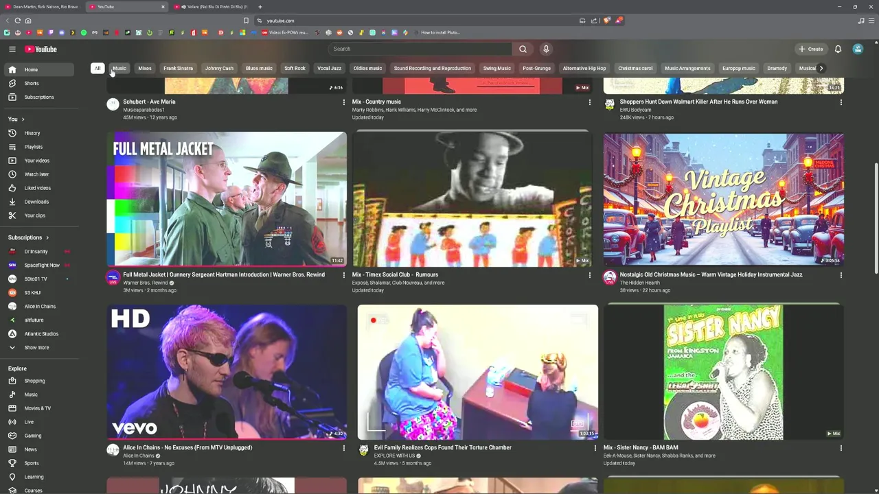Open options for Evil Family Realizes Cops video
The image size is (879, 494).
point(595,448)
